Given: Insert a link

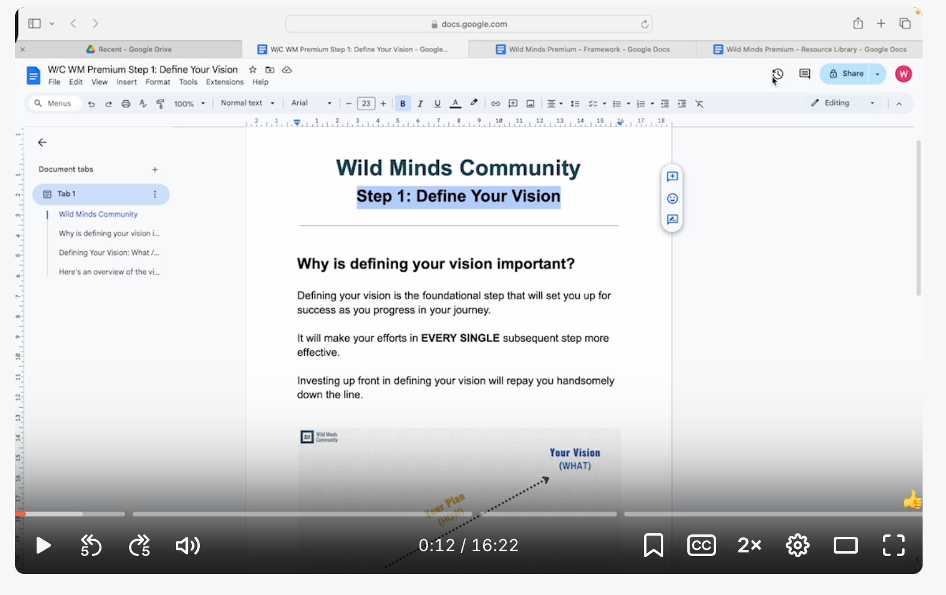Looking at the screenshot, I should tap(495, 104).
